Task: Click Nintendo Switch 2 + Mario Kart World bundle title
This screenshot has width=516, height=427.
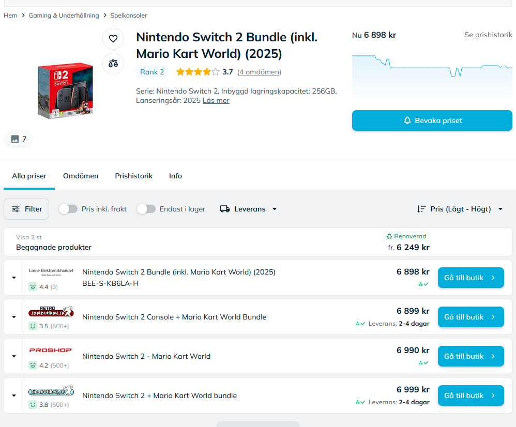Action: (160, 395)
